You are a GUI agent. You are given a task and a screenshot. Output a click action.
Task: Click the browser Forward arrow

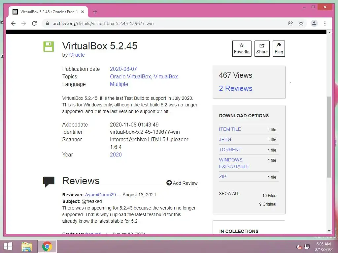click(x=24, y=23)
